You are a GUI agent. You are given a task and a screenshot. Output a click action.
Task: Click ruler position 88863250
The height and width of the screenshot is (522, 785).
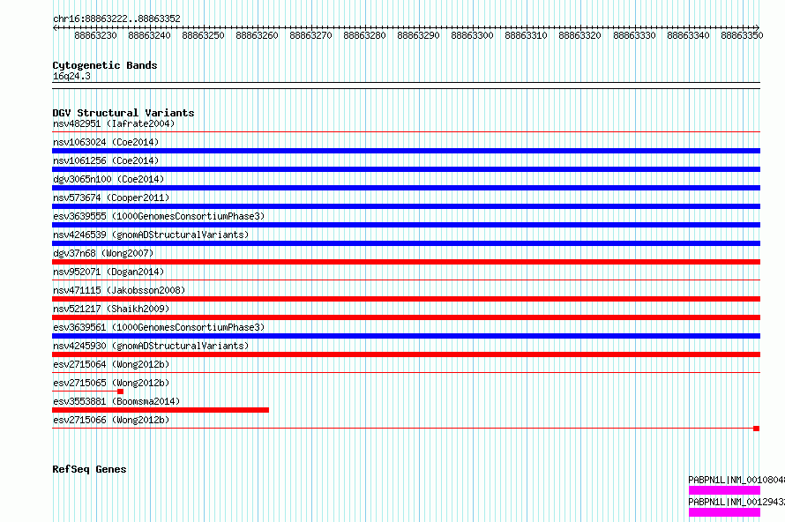(x=203, y=35)
